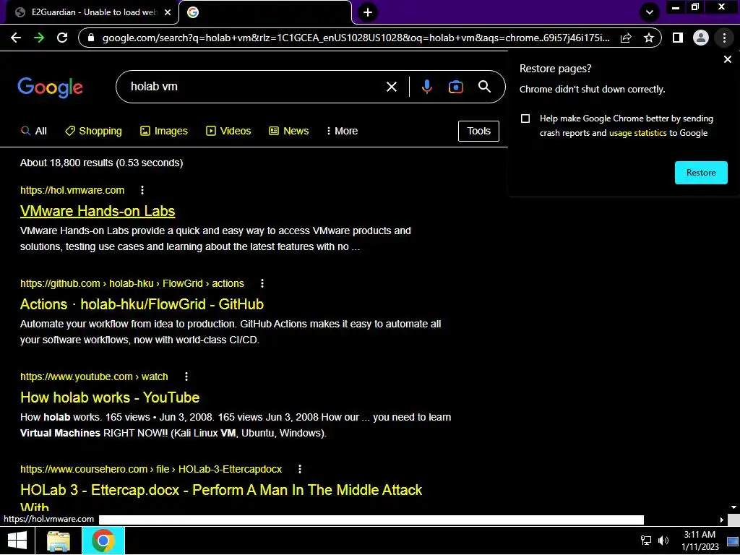This screenshot has width=740, height=555.
Task: Open HOLab 3 Ettercap.docx result
Action: [221, 498]
